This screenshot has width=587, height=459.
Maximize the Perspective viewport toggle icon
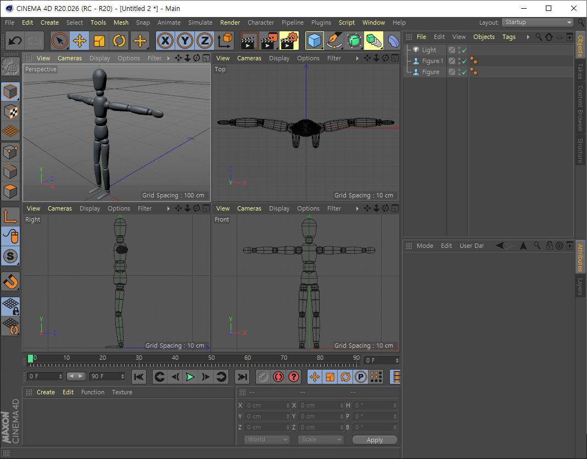[x=206, y=58]
